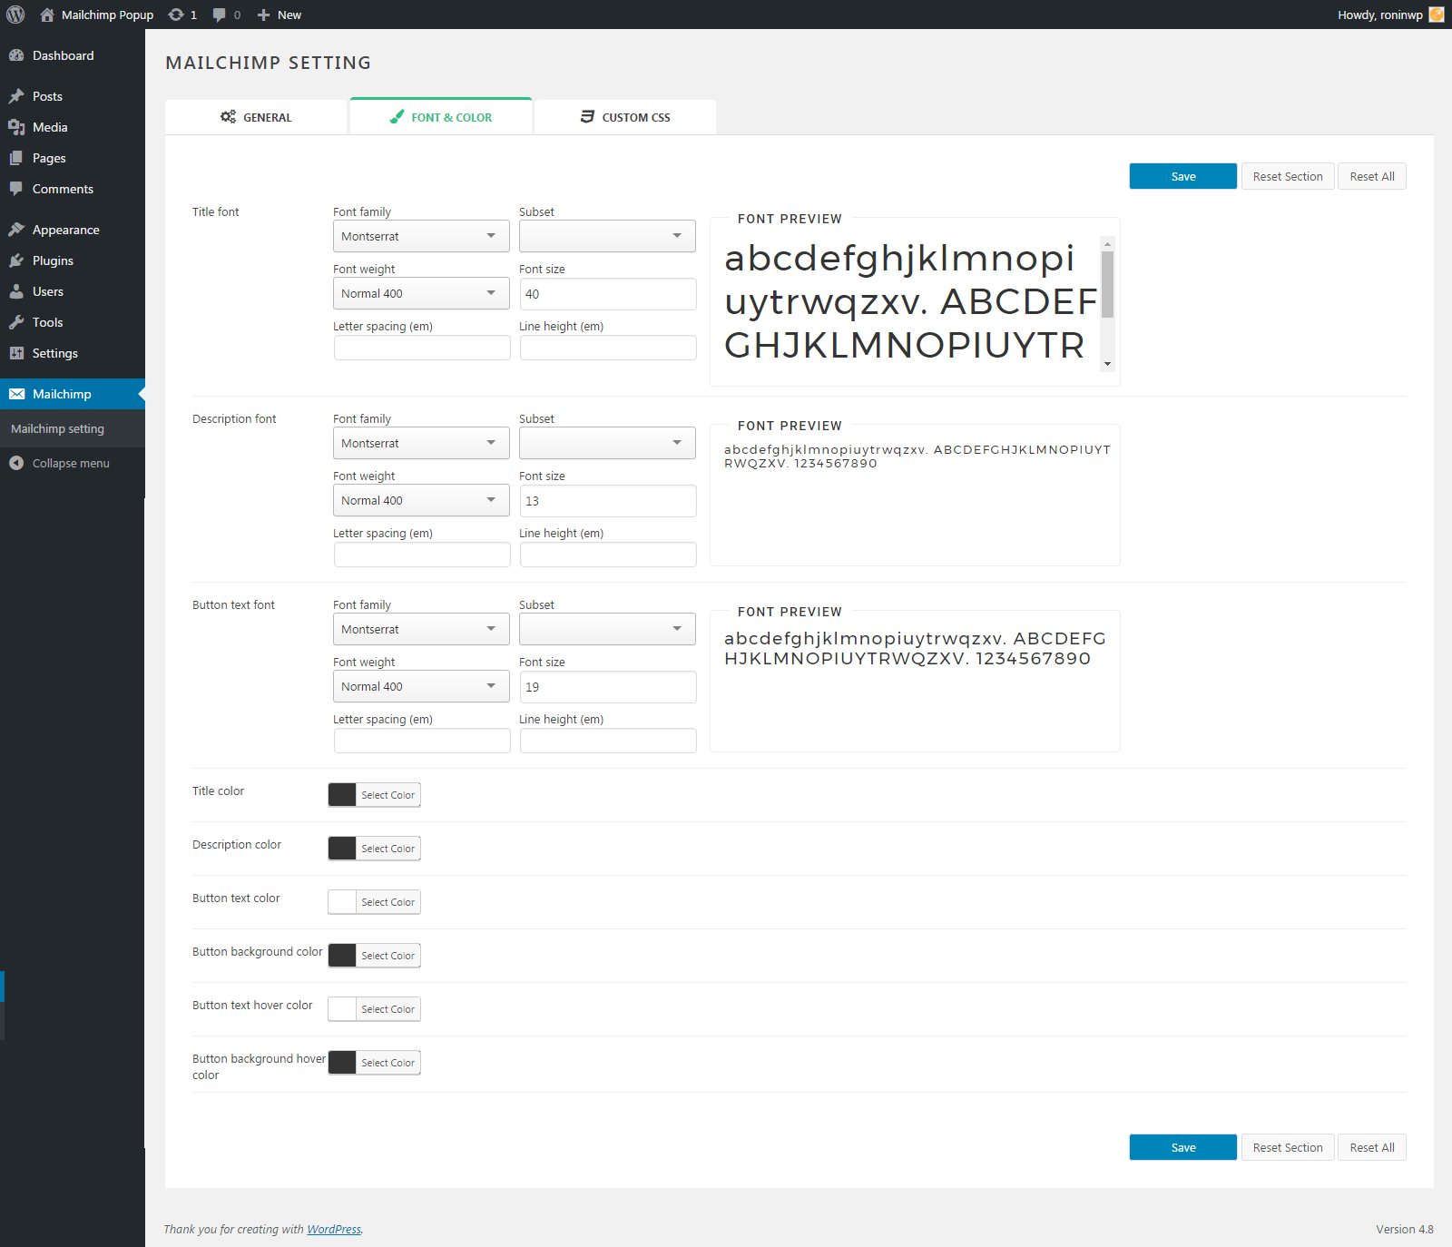The image size is (1452, 1247).
Task: Click the Title font preview scrollbar
Action: [1107, 285]
